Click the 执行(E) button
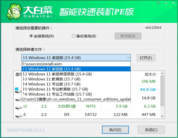 115,130
